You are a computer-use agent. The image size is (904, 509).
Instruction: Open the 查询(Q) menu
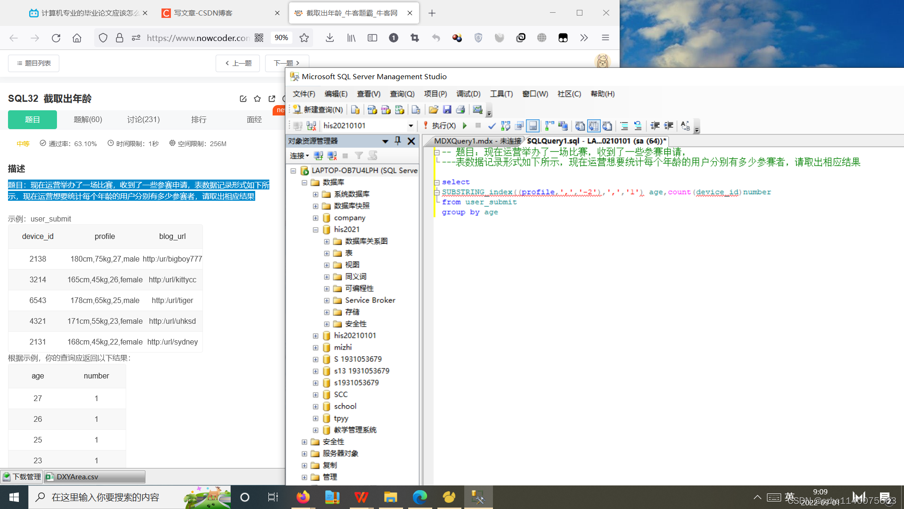[x=402, y=94]
